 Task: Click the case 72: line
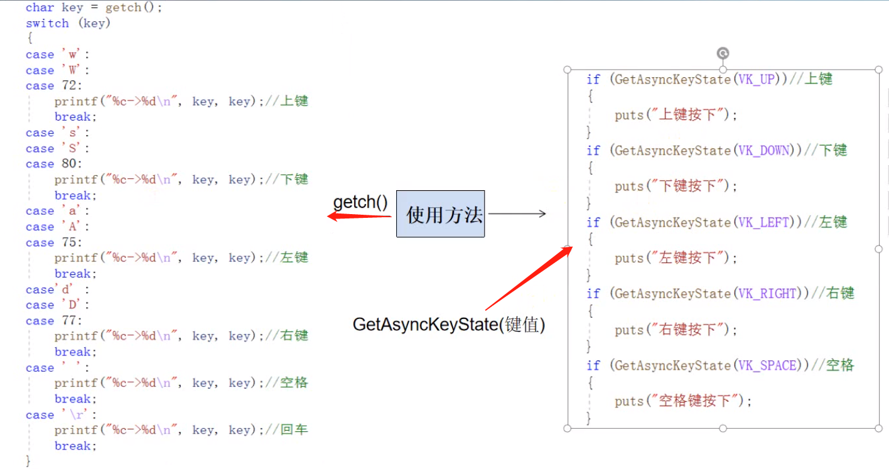tap(54, 86)
